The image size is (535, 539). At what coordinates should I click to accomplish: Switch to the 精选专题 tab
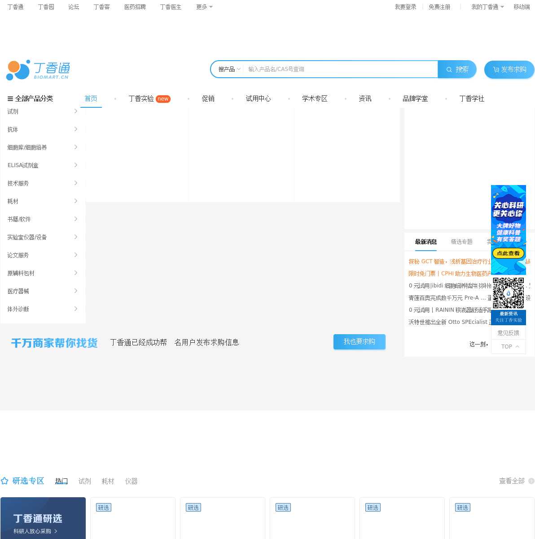[x=462, y=242]
